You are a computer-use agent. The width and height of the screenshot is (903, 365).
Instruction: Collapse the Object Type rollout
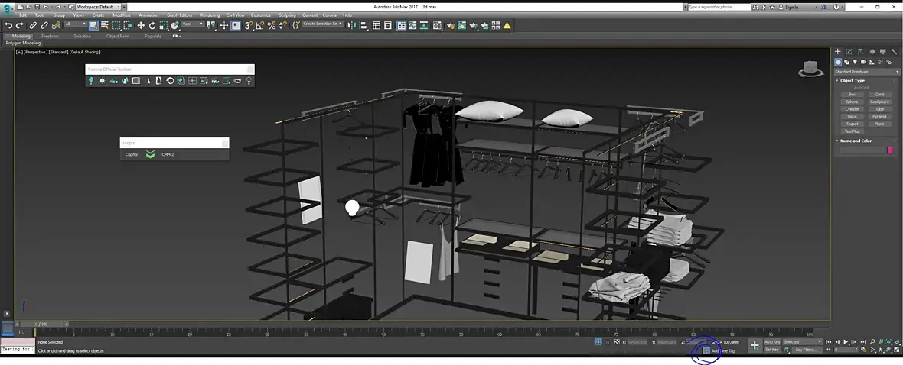852,80
